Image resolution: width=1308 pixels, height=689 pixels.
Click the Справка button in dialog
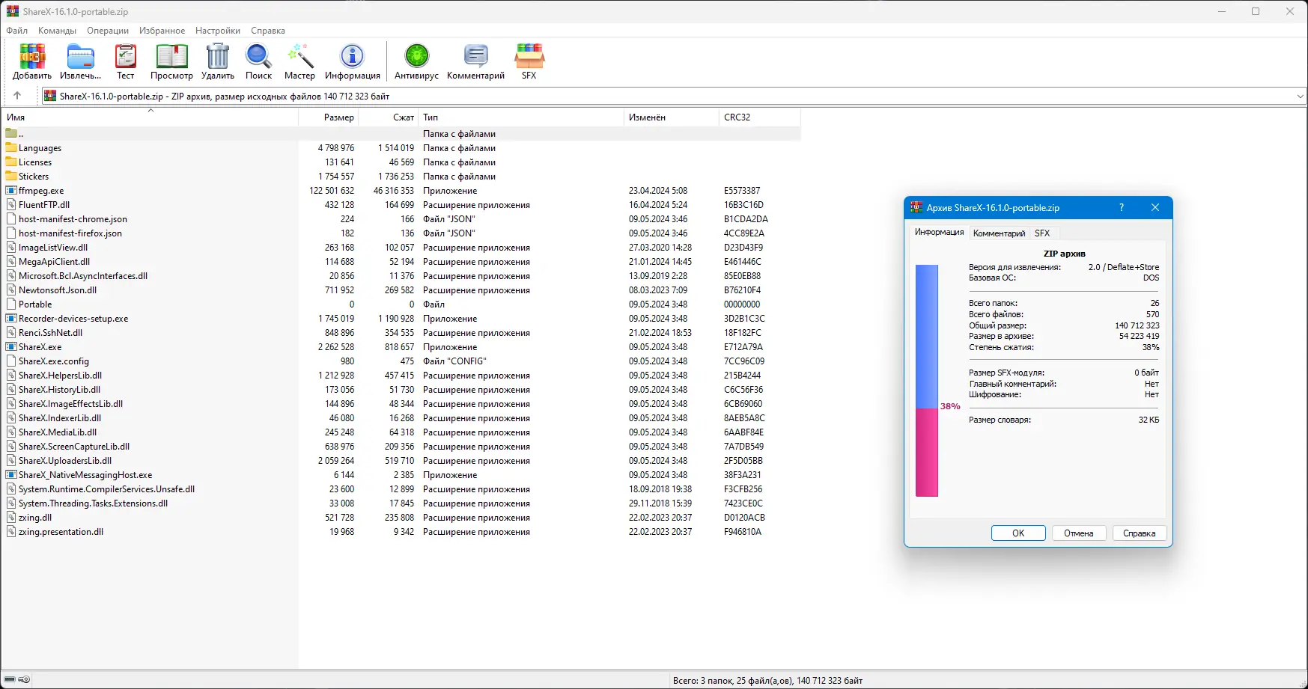tap(1140, 533)
